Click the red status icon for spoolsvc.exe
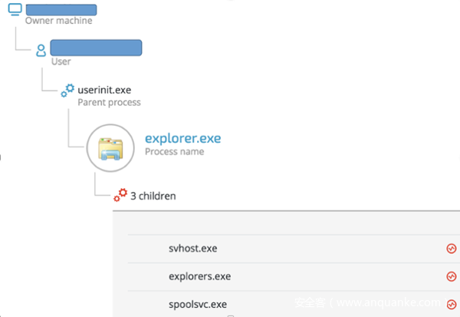This screenshot has height=317, width=460. point(451,304)
